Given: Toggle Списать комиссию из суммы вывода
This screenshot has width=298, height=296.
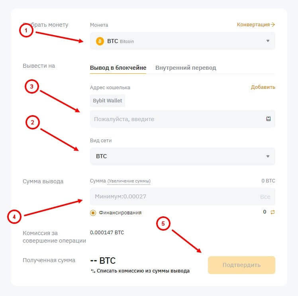Looking at the screenshot, I should pyautogui.click(x=140, y=271).
